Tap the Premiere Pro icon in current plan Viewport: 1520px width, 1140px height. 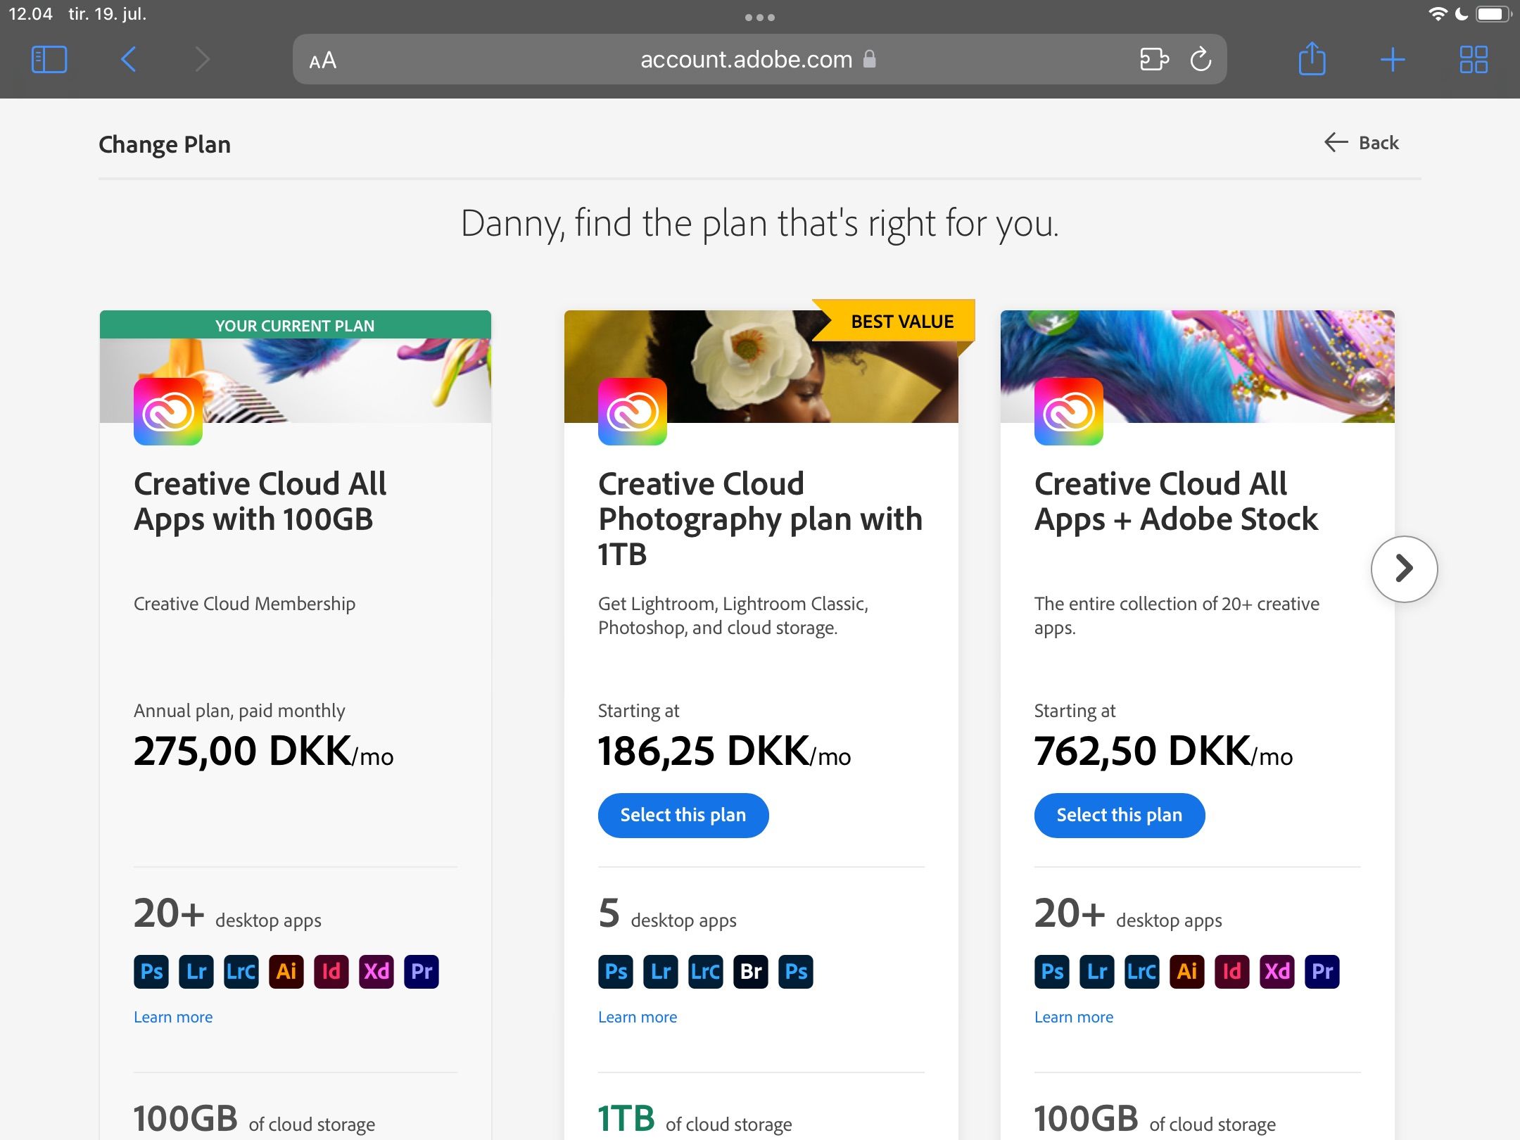422,972
